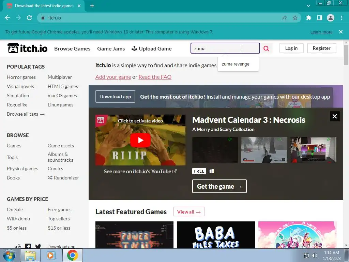Click the volume speaker tray icon
Viewport: 349px width, 262px height.
[315, 256]
